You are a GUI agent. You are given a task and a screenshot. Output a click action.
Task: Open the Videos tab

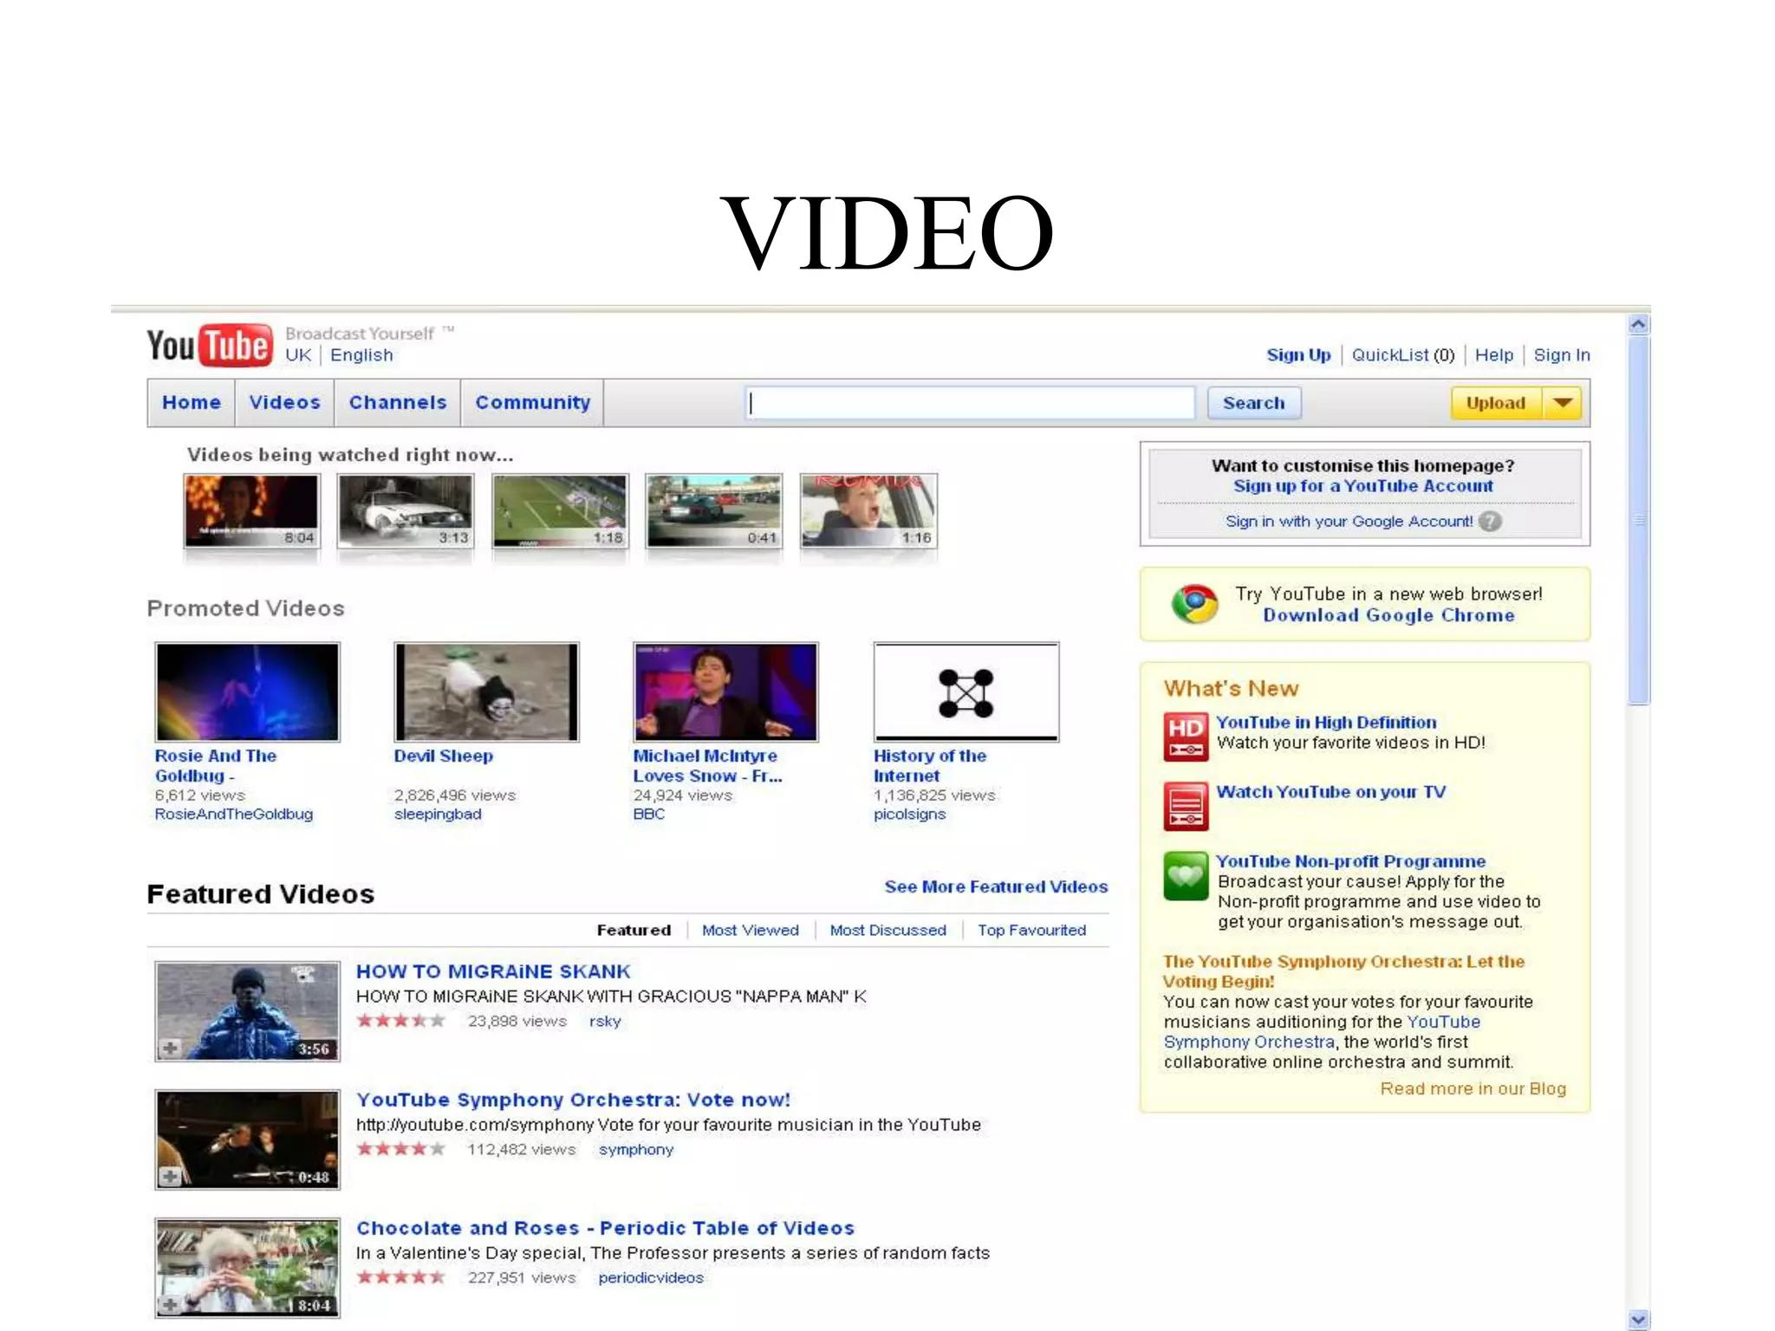[284, 403]
